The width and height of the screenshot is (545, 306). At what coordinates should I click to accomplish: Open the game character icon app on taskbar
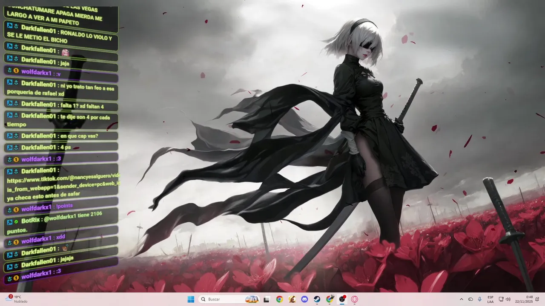click(292, 299)
